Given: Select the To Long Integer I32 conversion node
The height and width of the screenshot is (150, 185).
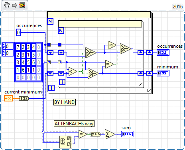Looking at the screenshot, I should coord(24,98).
